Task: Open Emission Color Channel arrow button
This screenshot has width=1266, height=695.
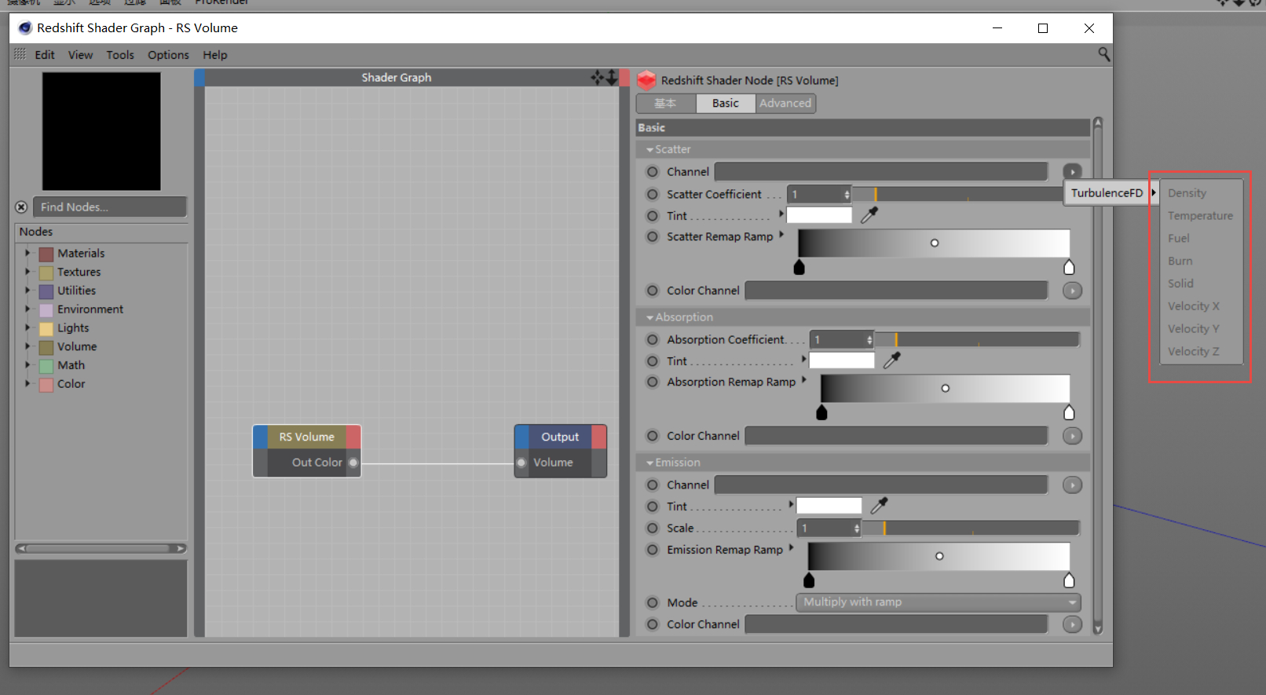Action: coord(1072,624)
